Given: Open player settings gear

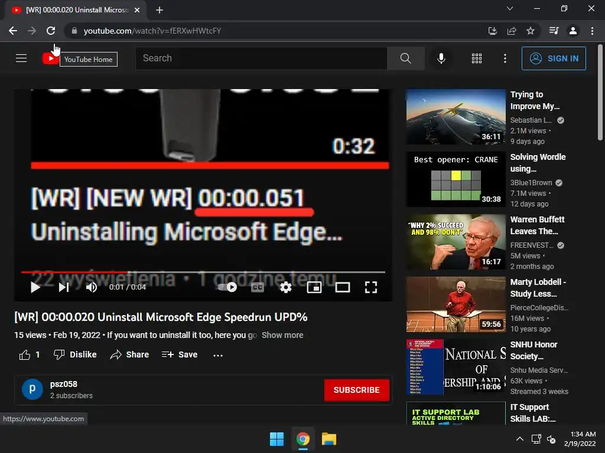Looking at the screenshot, I should [x=285, y=287].
